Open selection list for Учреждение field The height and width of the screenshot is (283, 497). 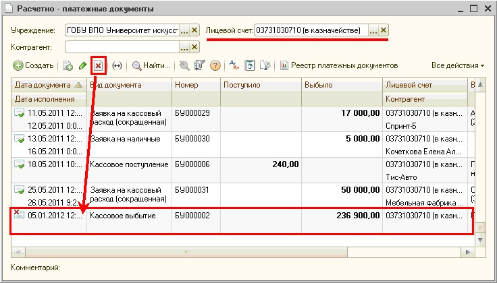point(184,30)
